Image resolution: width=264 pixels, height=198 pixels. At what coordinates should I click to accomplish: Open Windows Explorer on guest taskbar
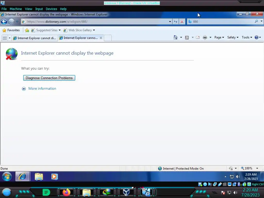coord(39,177)
